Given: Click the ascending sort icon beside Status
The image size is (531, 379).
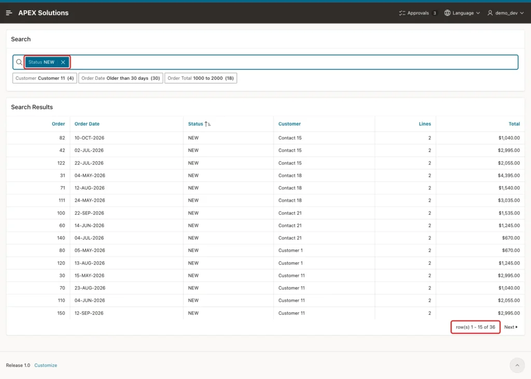Looking at the screenshot, I should (x=207, y=124).
